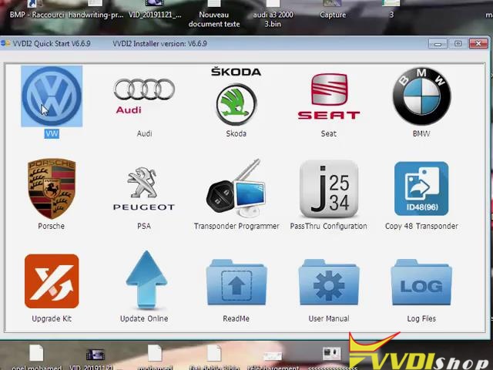Click the 'Upgrade Kit' label text
Viewport: 493px width, 370px height.
pyautogui.click(x=52, y=318)
